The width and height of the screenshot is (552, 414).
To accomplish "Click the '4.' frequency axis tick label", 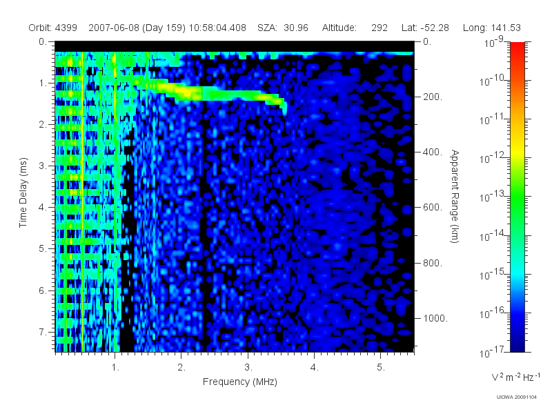I will click(x=315, y=368).
